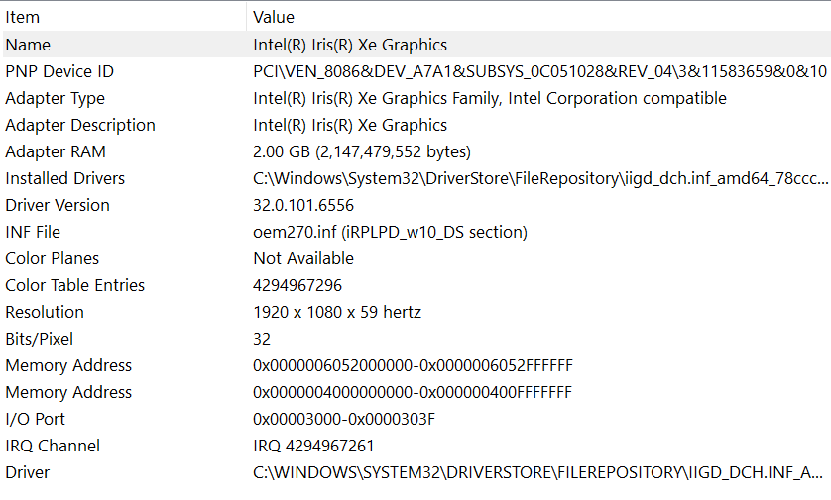Click the 2.00 GB (2,147,479,552 bytes) value
The height and width of the screenshot is (500, 831).
pos(362,151)
